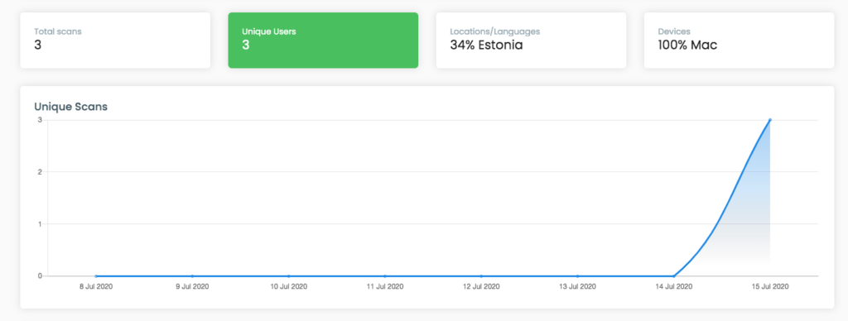The height and width of the screenshot is (321, 848).
Task: Click the data point for 13 Jul 2020
Action: click(x=577, y=275)
